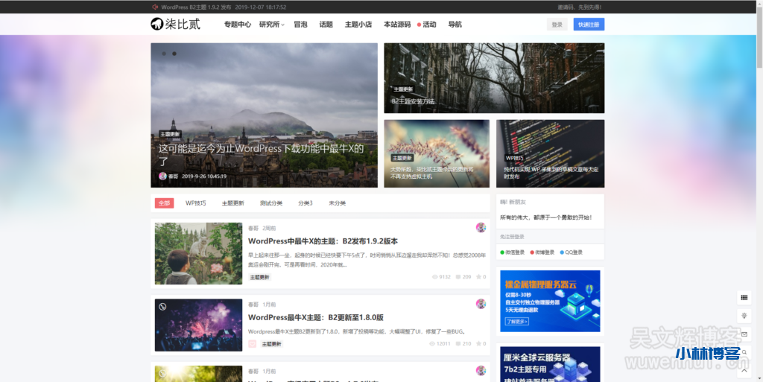Click the envelope message floating icon
The height and width of the screenshot is (382, 763).
pyautogui.click(x=744, y=334)
